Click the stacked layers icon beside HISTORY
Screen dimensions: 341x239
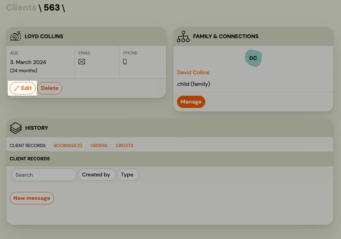click(15, 128)
